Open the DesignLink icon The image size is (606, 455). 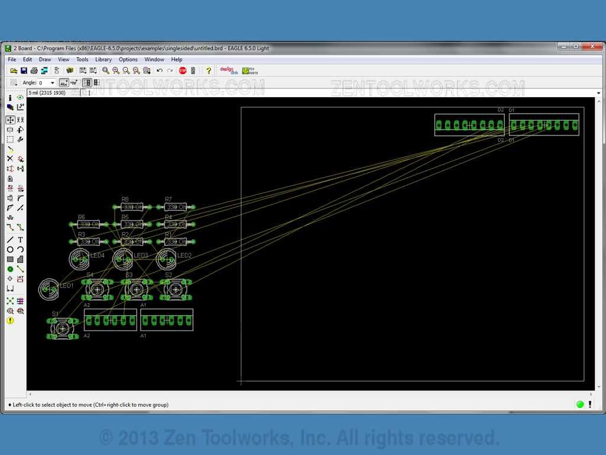click(x=229, y=71)
